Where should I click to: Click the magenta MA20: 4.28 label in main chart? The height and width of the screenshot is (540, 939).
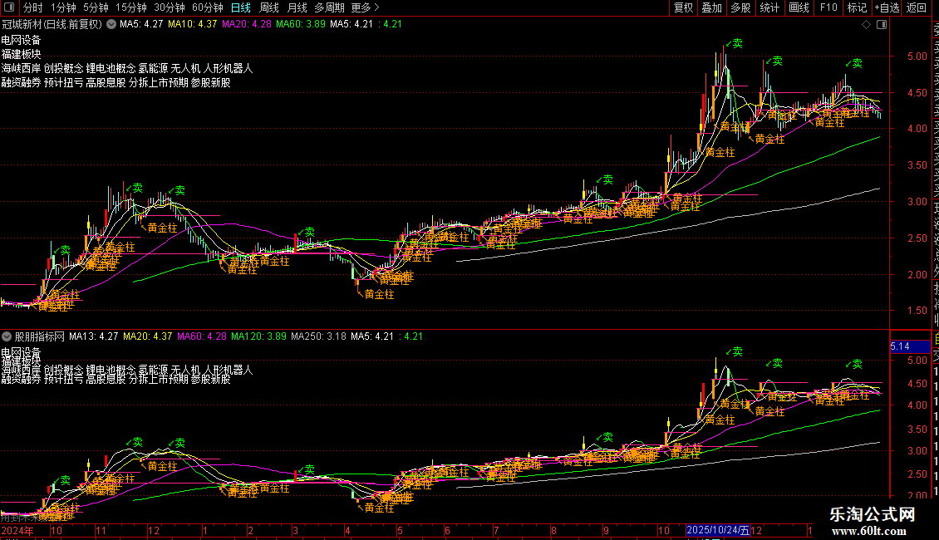(247, 25)
